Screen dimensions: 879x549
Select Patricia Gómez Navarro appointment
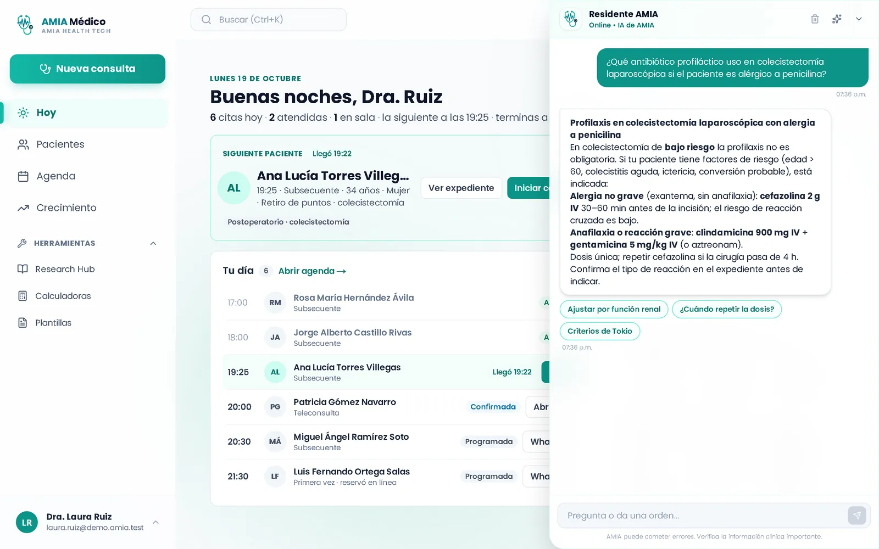(386, 407)
